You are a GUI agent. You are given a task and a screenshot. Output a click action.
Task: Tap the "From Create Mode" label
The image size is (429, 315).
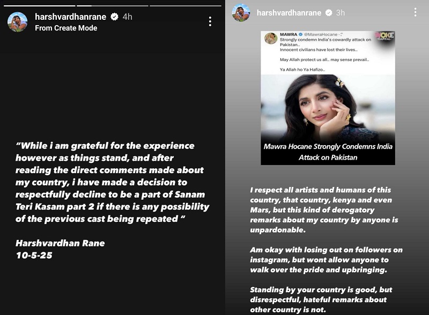tap(66, 28)
